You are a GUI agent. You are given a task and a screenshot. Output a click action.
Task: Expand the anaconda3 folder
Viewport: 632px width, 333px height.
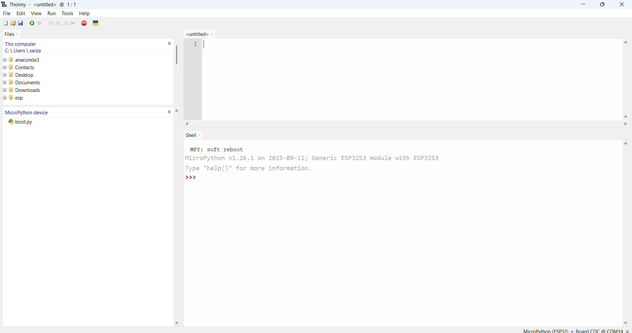(x=5, y=60)
